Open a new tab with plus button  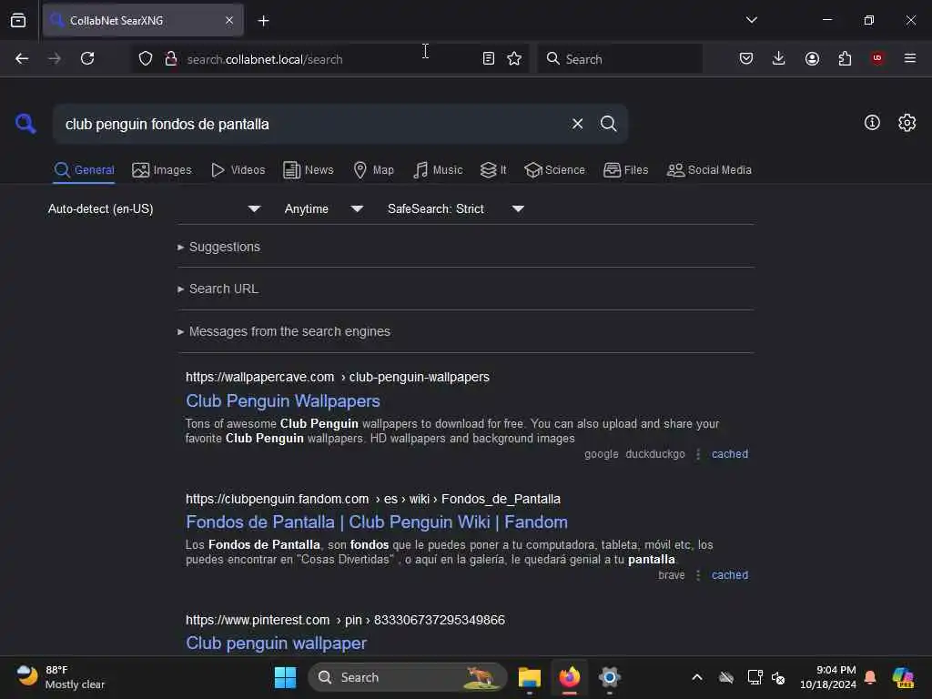(263, 21)
